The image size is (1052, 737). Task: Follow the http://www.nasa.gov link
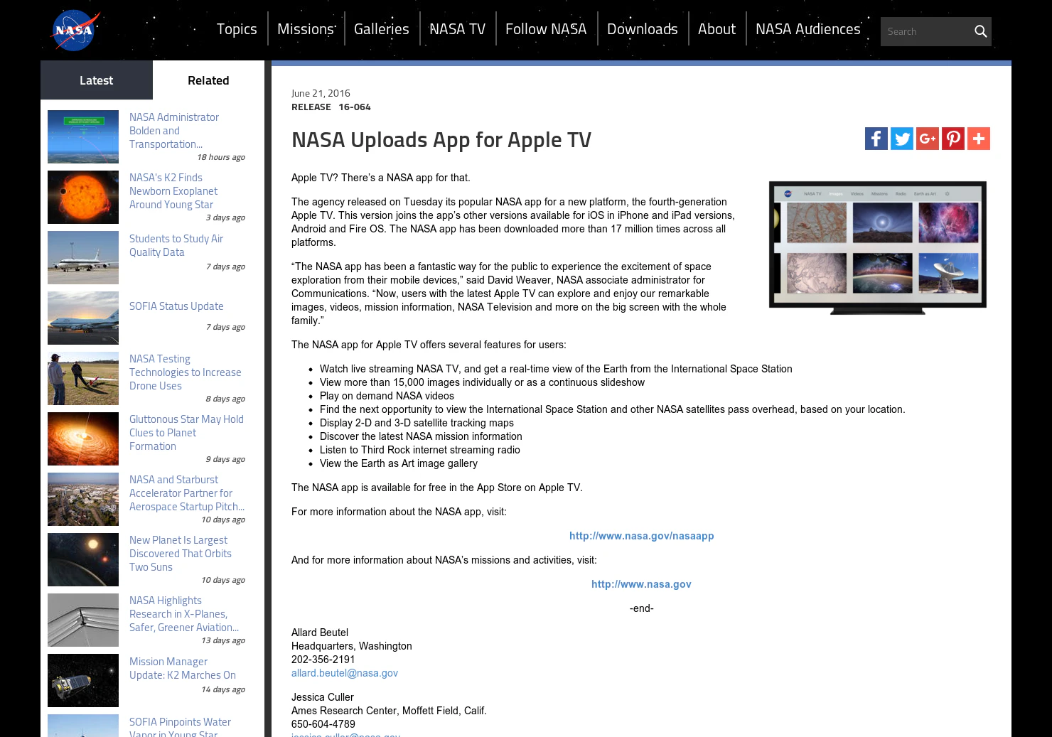[x=641, y=584]
